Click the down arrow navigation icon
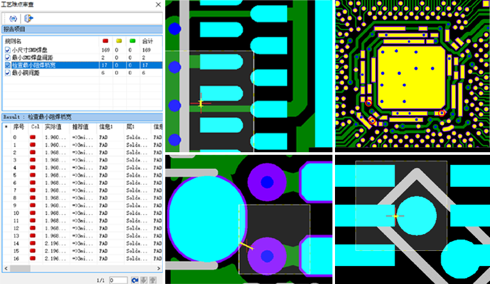490x284 pixels. pos(143,280)
